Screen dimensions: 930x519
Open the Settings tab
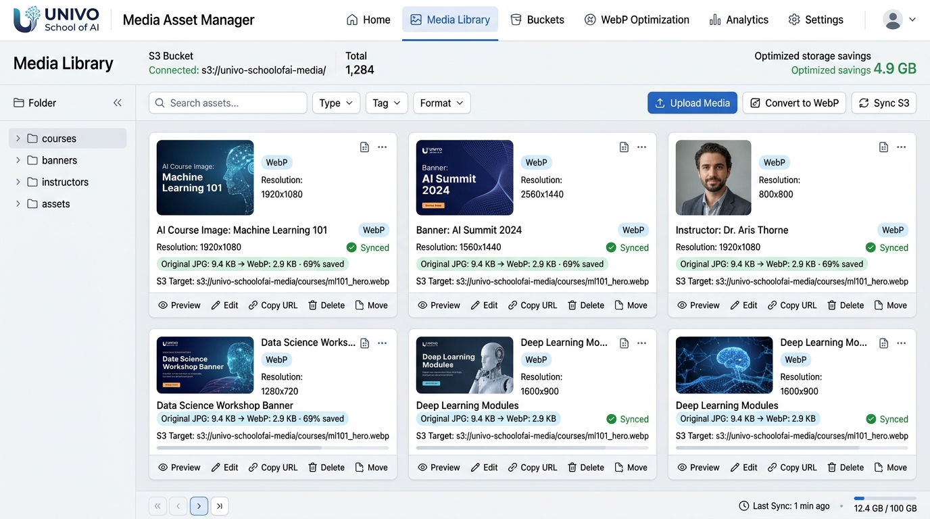816,20
